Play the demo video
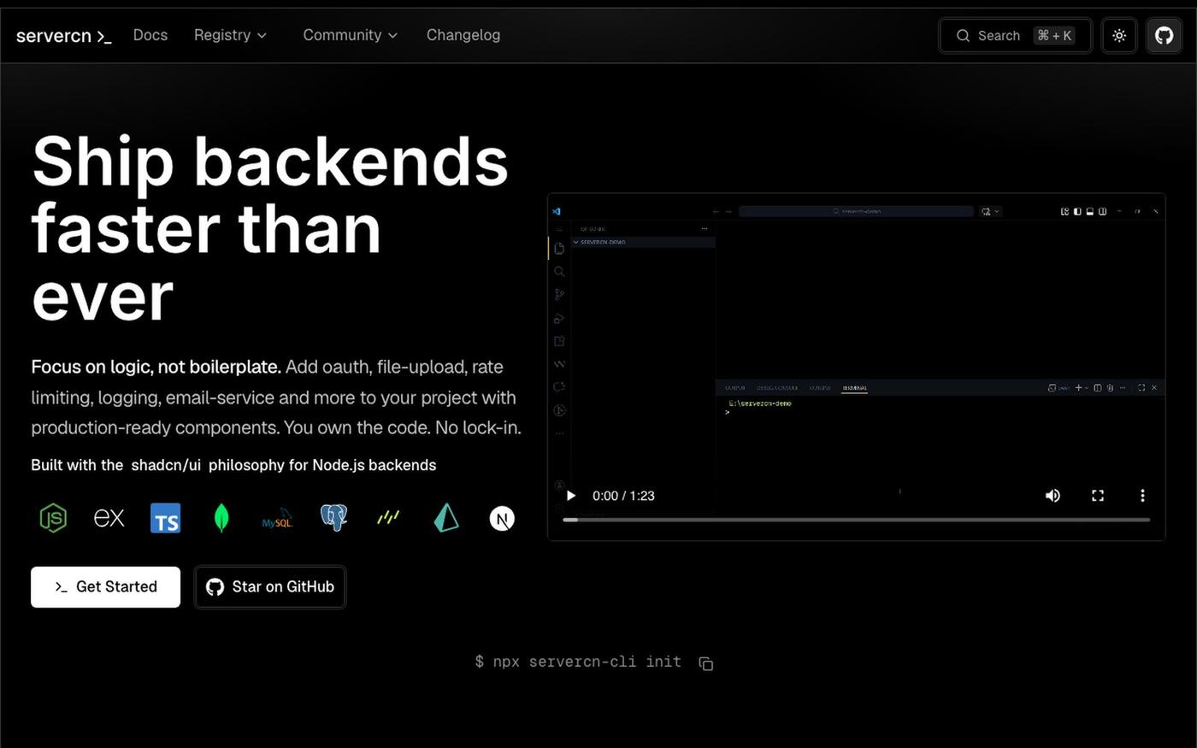This screenshot has height=748, width=1197. coord(571,496)
